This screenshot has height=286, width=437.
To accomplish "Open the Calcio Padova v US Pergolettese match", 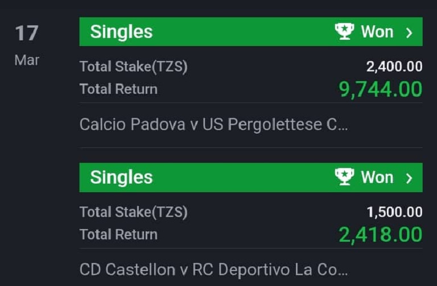I will pyautogui.click(x=213, y=125).
